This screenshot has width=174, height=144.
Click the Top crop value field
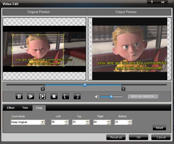click(x=79, y=122)
